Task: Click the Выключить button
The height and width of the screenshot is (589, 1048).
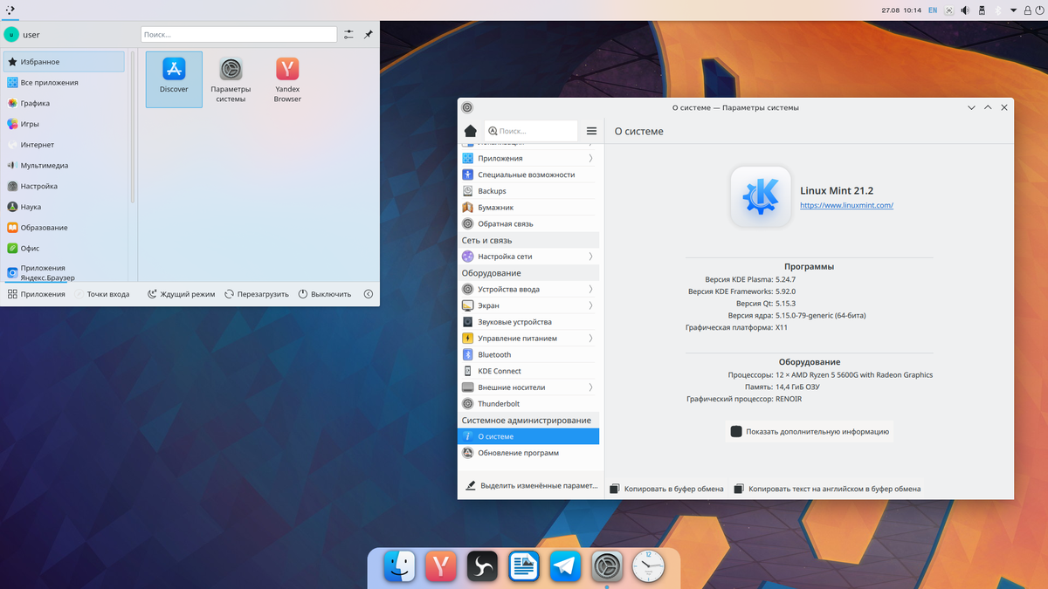Action: point(325,294)
